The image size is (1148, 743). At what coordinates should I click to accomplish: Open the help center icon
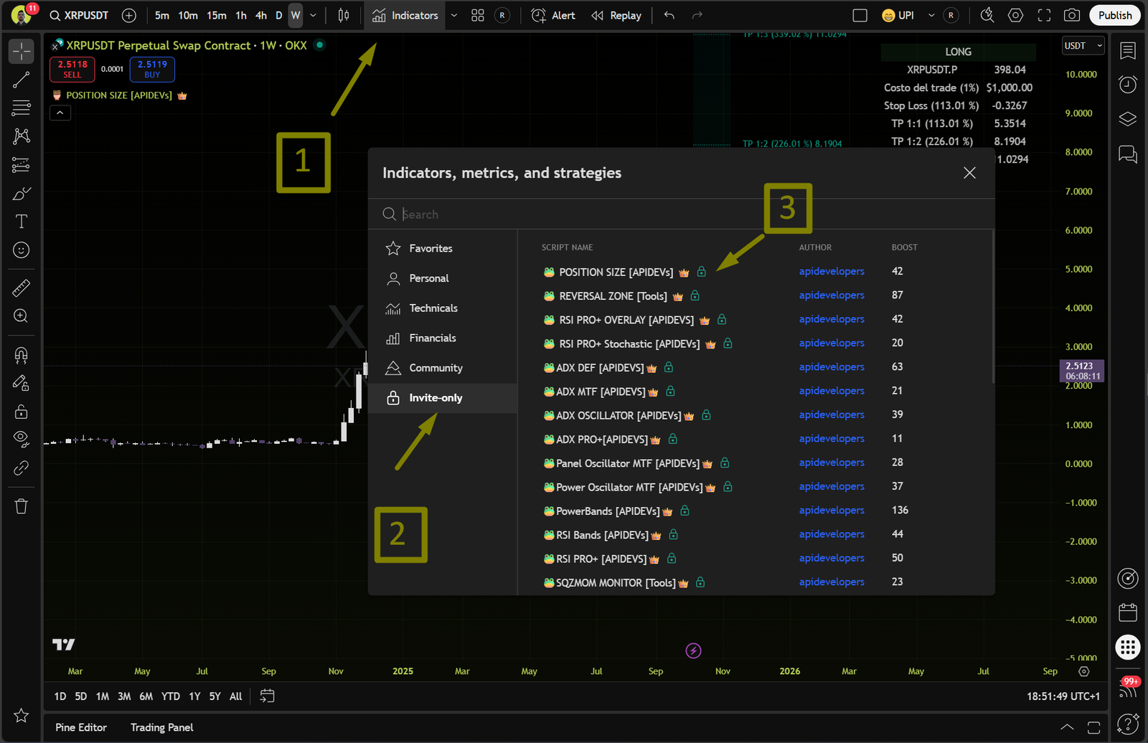[1128, 724]
